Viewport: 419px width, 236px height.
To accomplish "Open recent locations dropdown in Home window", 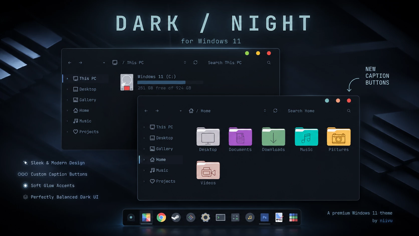I will (180, 111).
